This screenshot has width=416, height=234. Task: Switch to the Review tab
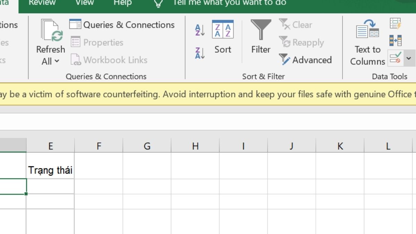click(x=42, y=3)
